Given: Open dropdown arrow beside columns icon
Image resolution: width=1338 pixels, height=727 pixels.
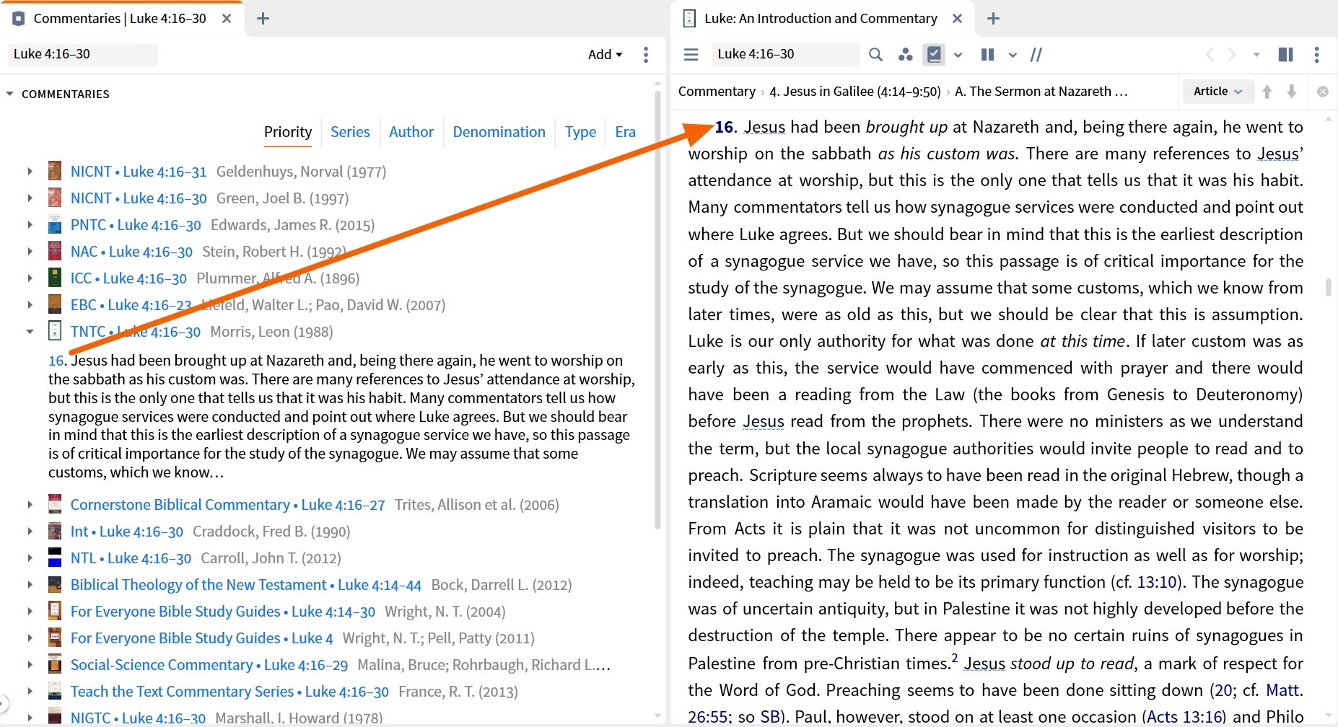Looking at the screenshot, I should point(1013,55).
